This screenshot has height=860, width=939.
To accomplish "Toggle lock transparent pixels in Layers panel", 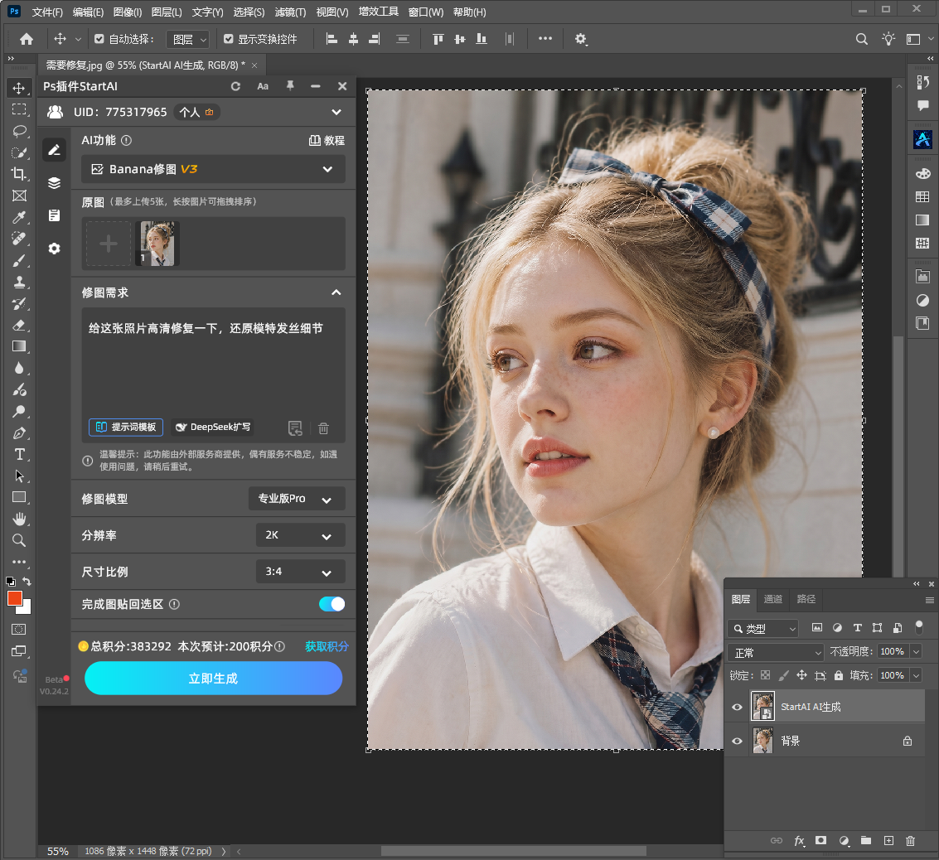I will point(765,675).
